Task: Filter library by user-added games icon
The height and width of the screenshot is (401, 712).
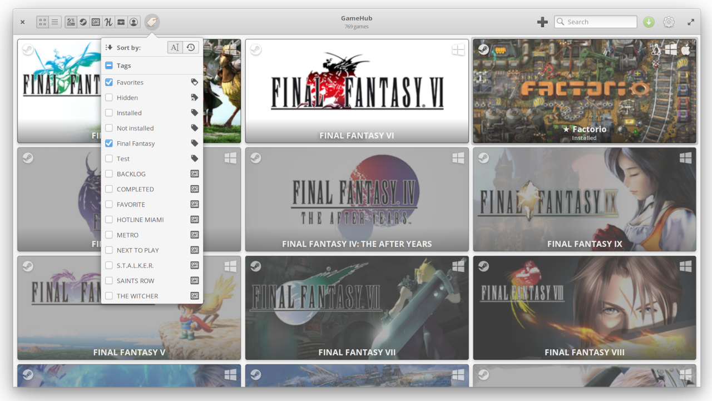Action: pyautogui.click(x=134, y=22)
